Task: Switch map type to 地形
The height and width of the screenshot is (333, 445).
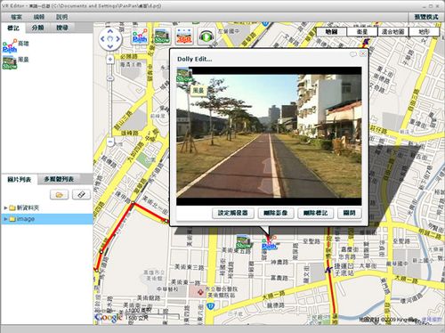Action: point(424,31)
